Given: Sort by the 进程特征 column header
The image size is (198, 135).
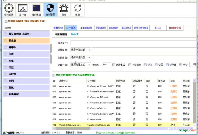Looking at the screenshot, I should (72, 81).
